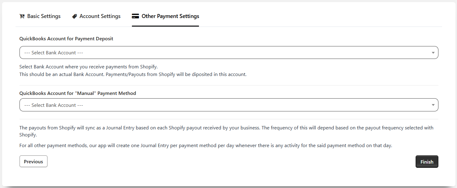Image resolution: width=457 pixels, height=188 pixels.
Task: Click the QuickBooks "Manual" Payment Method label
Action: (78, 93)
